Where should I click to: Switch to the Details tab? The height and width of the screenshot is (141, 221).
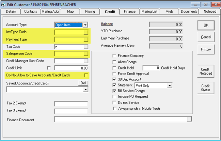11,12
